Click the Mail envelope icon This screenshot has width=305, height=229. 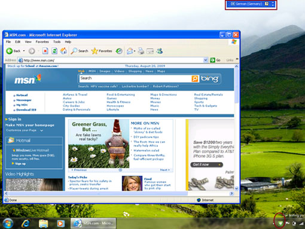(130, 51)
